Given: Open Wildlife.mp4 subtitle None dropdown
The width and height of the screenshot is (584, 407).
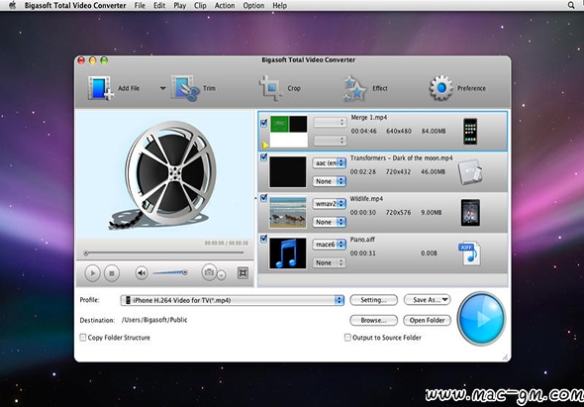Looking at the screenshot, I should pos(329,222).
